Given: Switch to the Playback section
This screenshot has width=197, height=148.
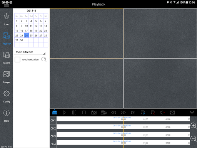Looking at the screenshot, I should 7,39.
